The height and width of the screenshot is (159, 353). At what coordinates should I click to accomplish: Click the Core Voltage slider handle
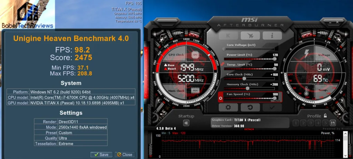click(224, 49)
